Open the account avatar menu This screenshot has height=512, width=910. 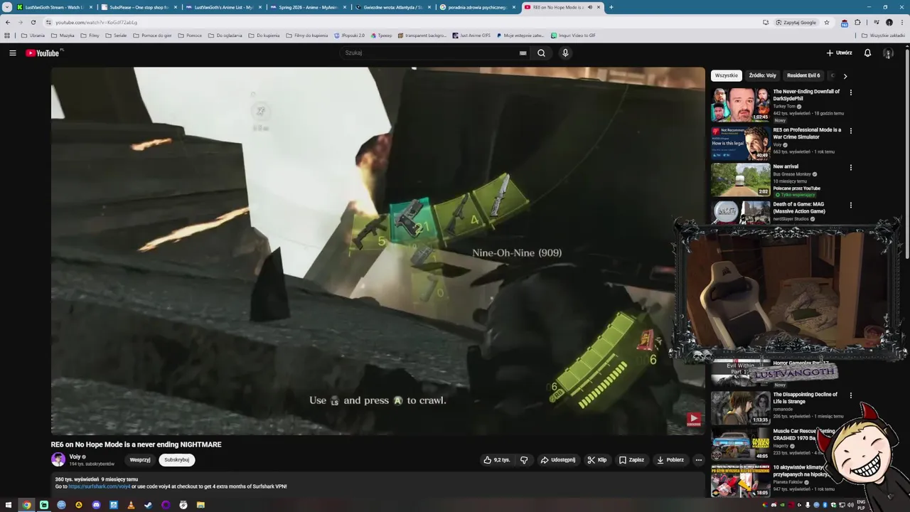pyautogui.click(x=888, y=53)
